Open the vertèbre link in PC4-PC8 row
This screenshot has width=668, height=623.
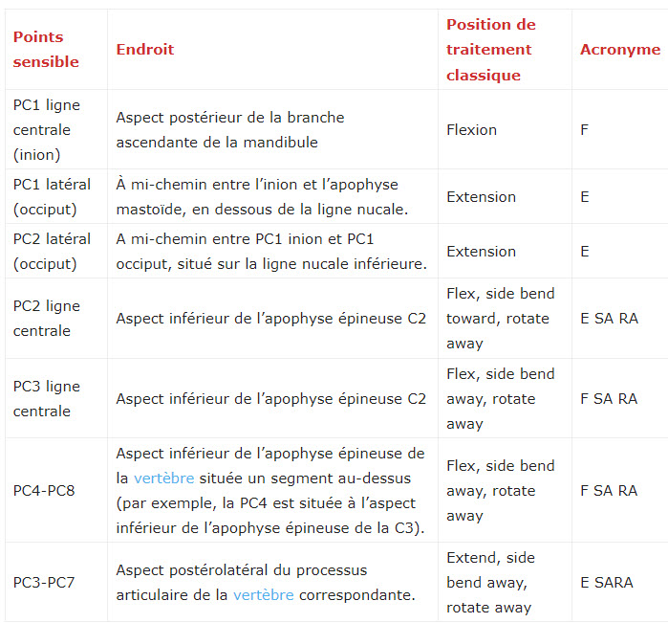point(165,478)
